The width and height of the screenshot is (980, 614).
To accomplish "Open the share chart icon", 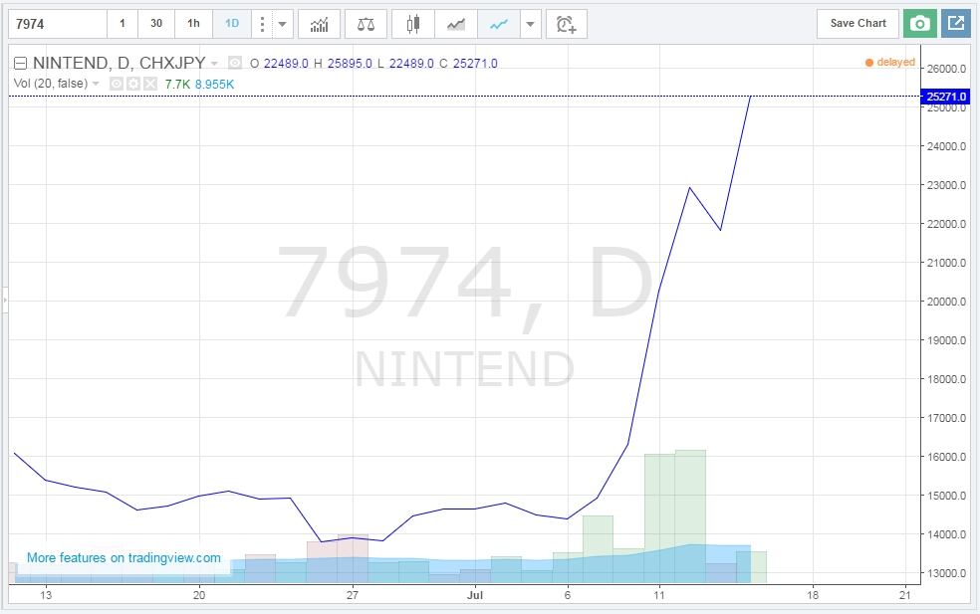I will coord(953,23).
